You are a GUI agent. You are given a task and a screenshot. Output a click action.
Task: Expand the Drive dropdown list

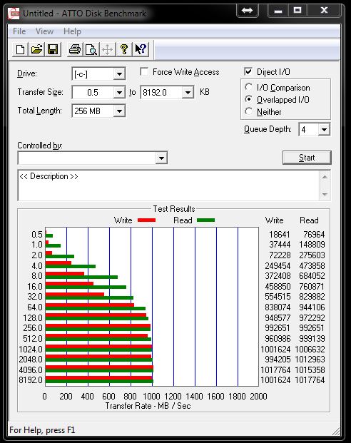(119, 74)
